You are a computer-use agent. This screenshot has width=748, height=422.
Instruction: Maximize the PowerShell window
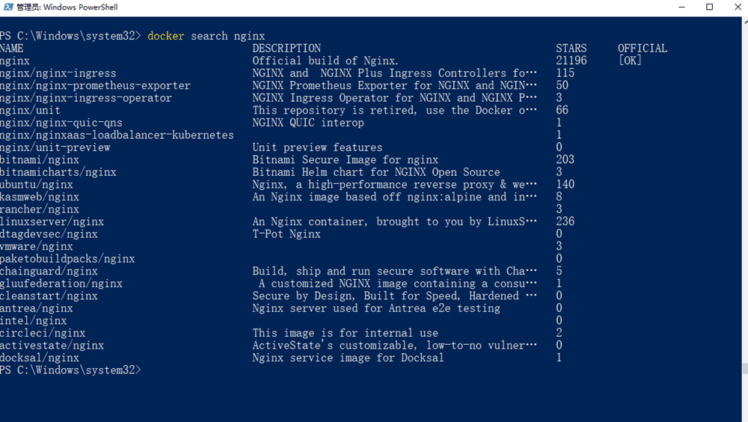(x=709, y=7)
